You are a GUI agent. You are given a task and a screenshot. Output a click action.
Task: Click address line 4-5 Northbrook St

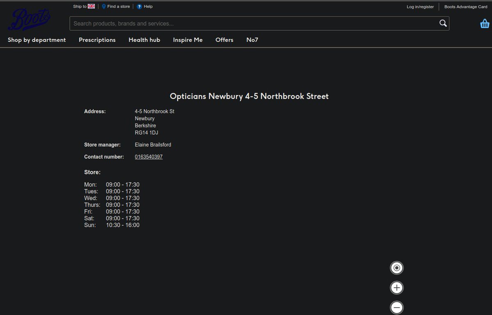(x=155, y=111)
